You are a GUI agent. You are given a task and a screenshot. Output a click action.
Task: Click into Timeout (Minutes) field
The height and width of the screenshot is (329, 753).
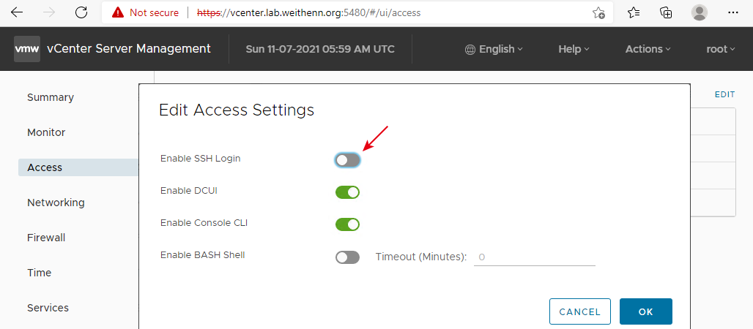(535, 257)
